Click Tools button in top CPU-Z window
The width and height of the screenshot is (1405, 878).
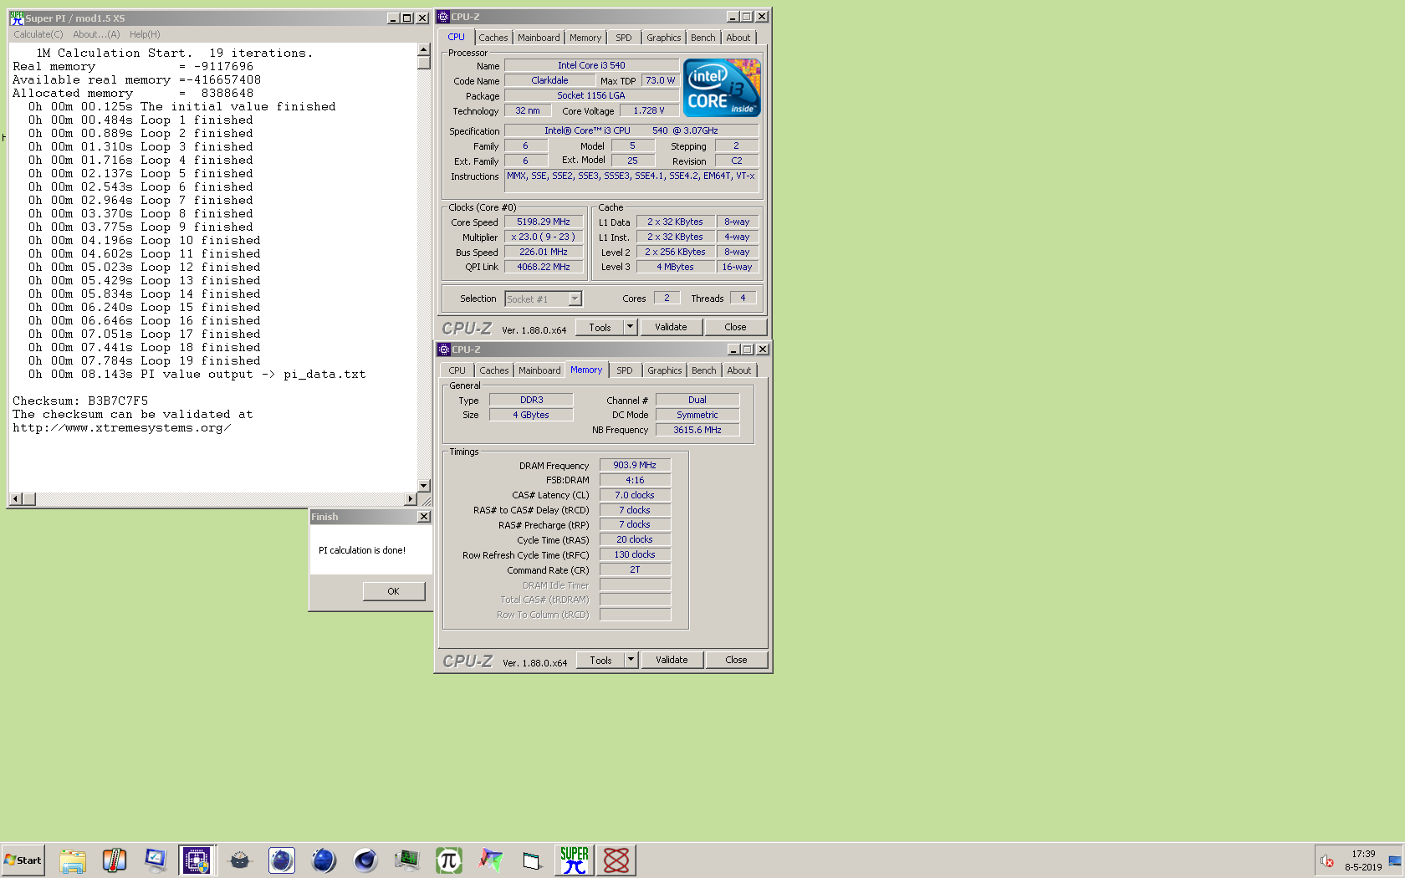coord(600,327)
